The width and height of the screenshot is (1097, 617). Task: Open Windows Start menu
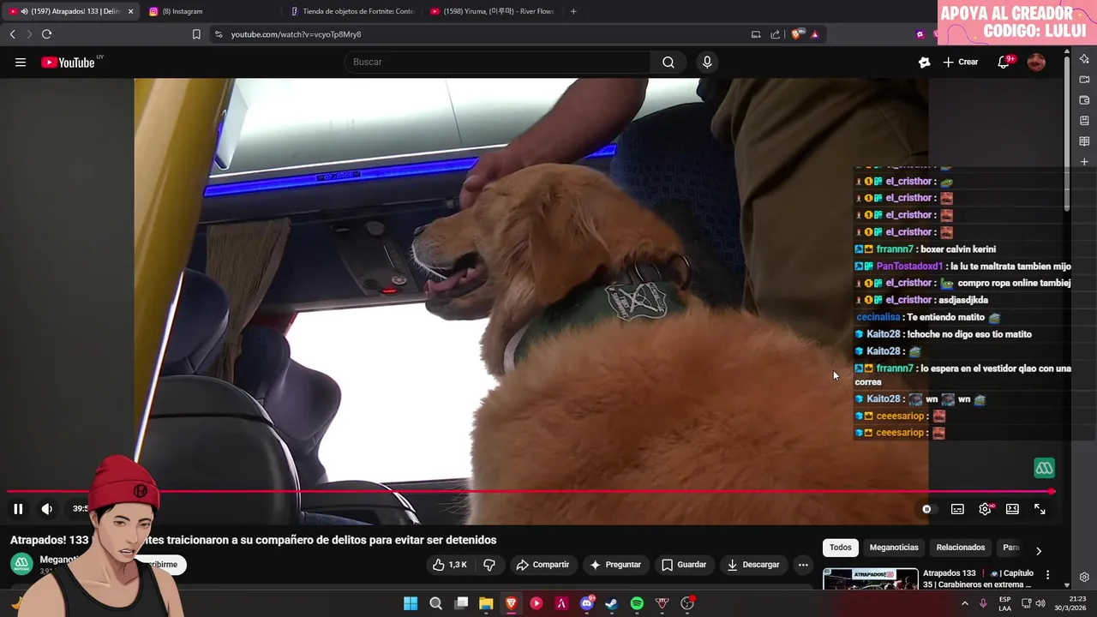[x=411, y=603]
